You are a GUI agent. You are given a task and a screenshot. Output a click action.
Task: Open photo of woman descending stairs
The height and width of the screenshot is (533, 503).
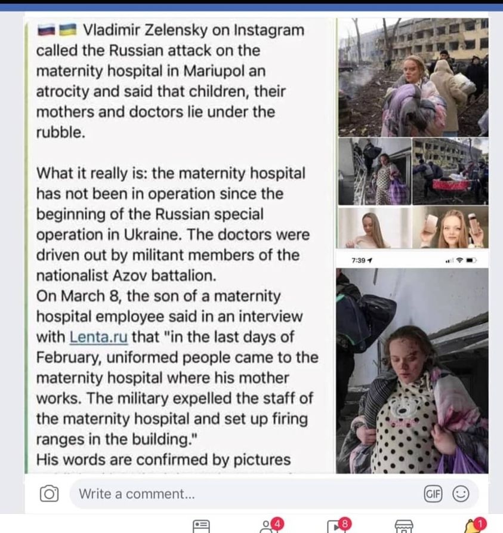coord(375,171)
